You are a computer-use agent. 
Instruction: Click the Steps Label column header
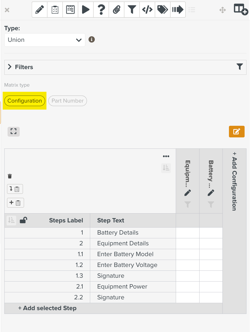tap(66, 221)
